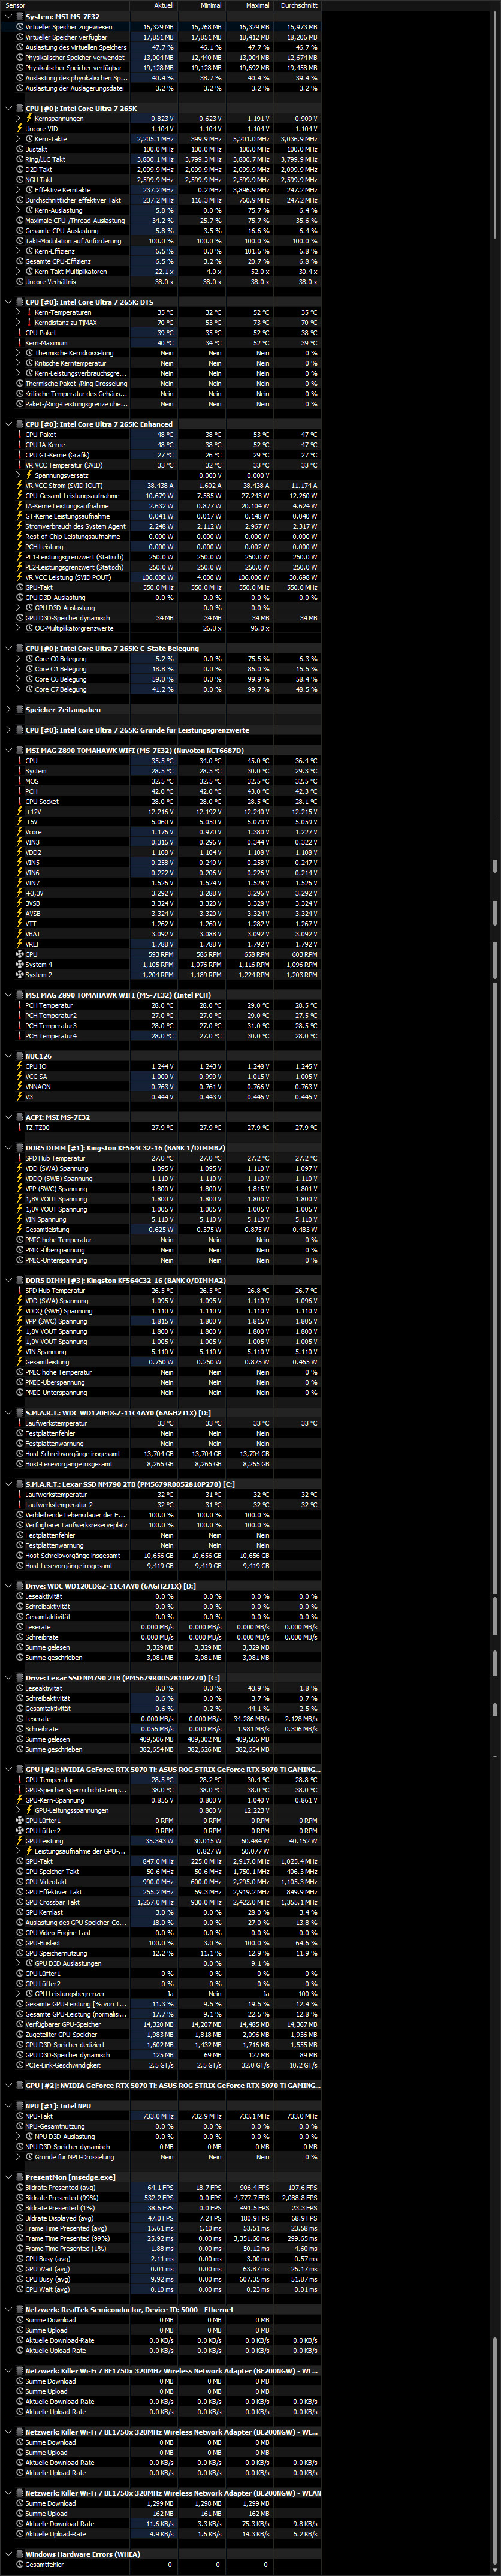
Task: Click fan icon of System 2
Action: coord(20,975)
